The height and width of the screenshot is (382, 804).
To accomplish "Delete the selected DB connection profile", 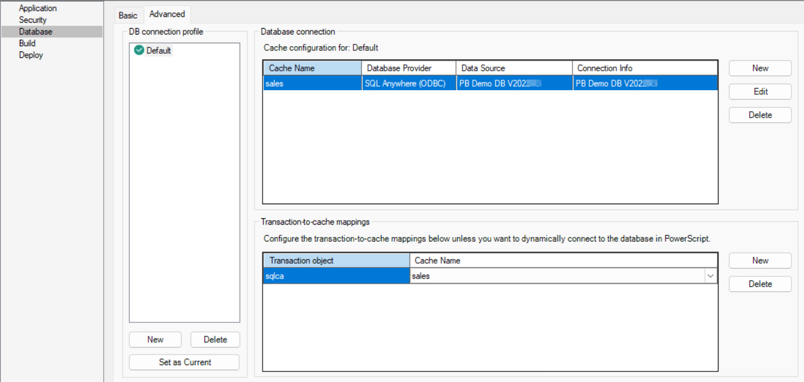I will pyautogui.click(x=215, y=339).
